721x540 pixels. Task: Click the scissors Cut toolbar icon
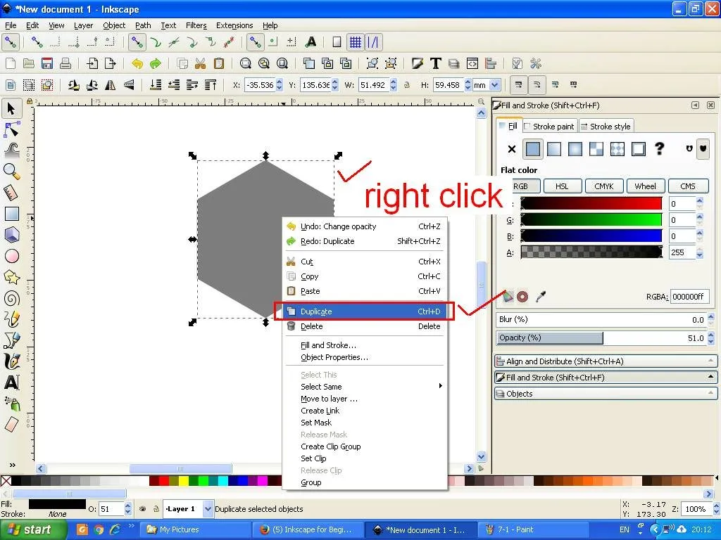(200, 63)
